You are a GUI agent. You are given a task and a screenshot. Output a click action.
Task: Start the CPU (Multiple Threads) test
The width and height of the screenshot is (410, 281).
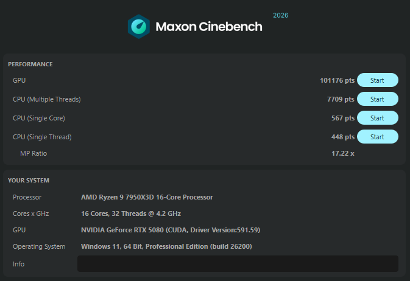[377, 99]
